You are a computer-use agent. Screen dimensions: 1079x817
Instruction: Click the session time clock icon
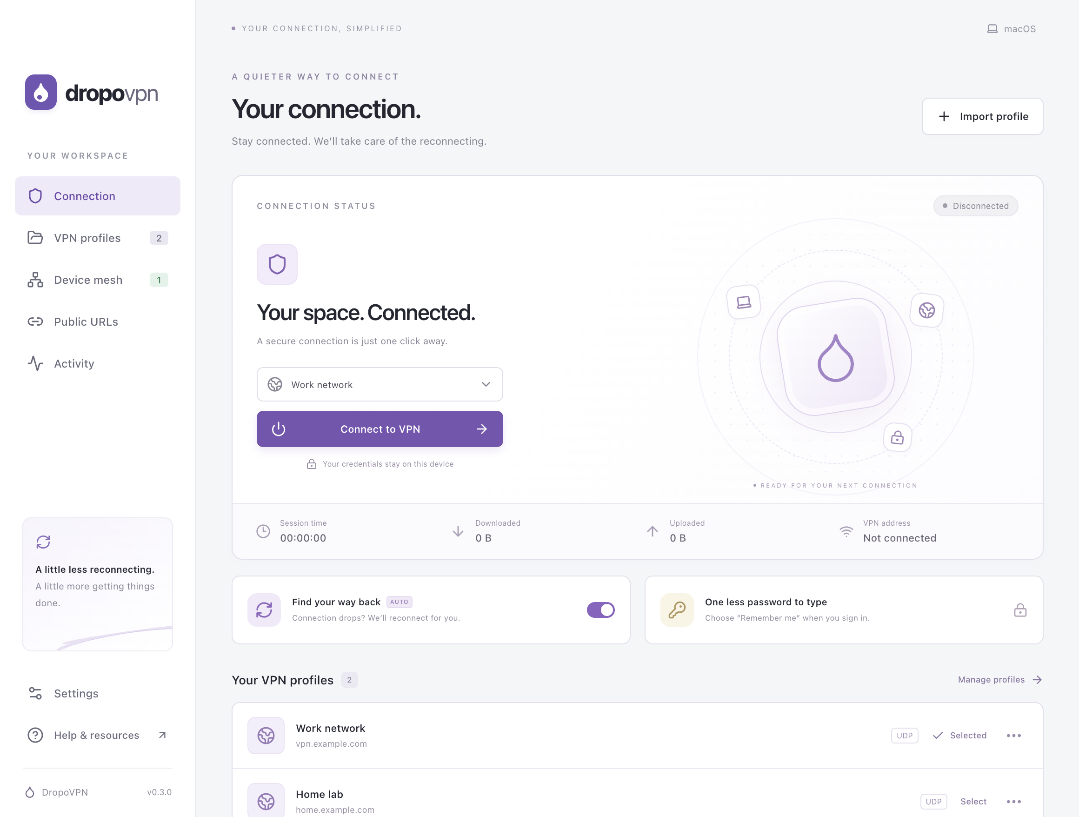click(263, 531)
